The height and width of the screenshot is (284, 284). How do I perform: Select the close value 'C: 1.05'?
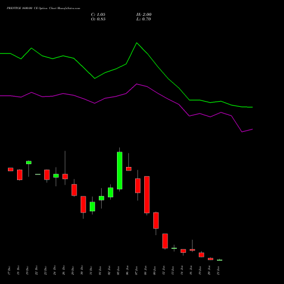click(98, 14)
